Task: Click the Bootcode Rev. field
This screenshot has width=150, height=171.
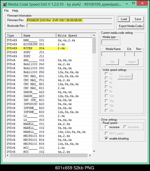Action: pyautogui.click(x=69, y=26)
